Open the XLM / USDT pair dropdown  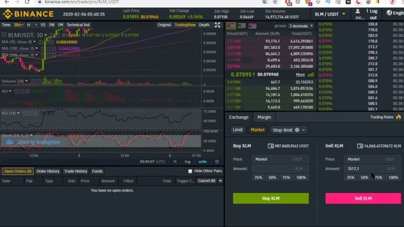(x=330, y=14)
